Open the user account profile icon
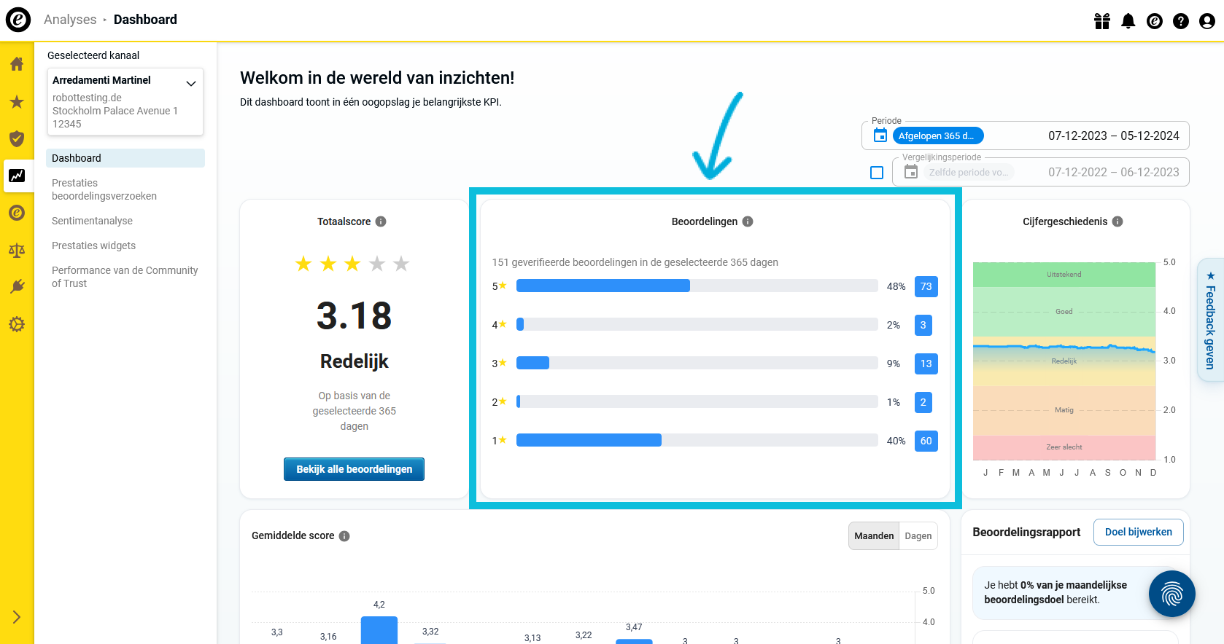The image size is (1224, 644). point(1206,21)
